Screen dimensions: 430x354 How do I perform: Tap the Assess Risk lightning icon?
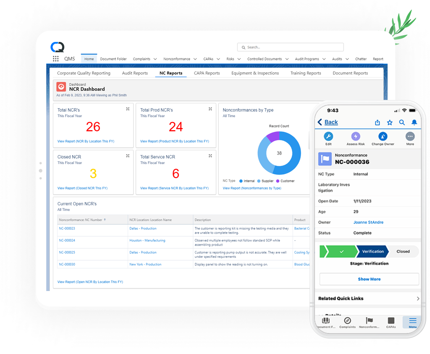[355, 136]
